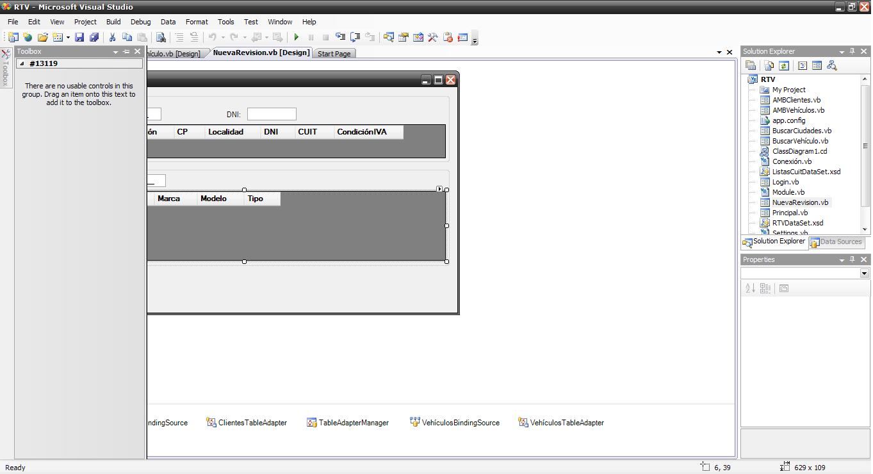Click the Error List toolbar icon
The width and height of the screenshot is (873, 474).
pyautogui.click(x=448, y=38)
